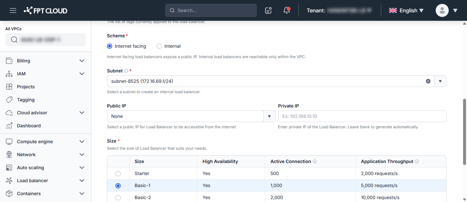Screen dimensions: 467x202
Task: Click the Subnet info icon
Action: click(126, 71)
